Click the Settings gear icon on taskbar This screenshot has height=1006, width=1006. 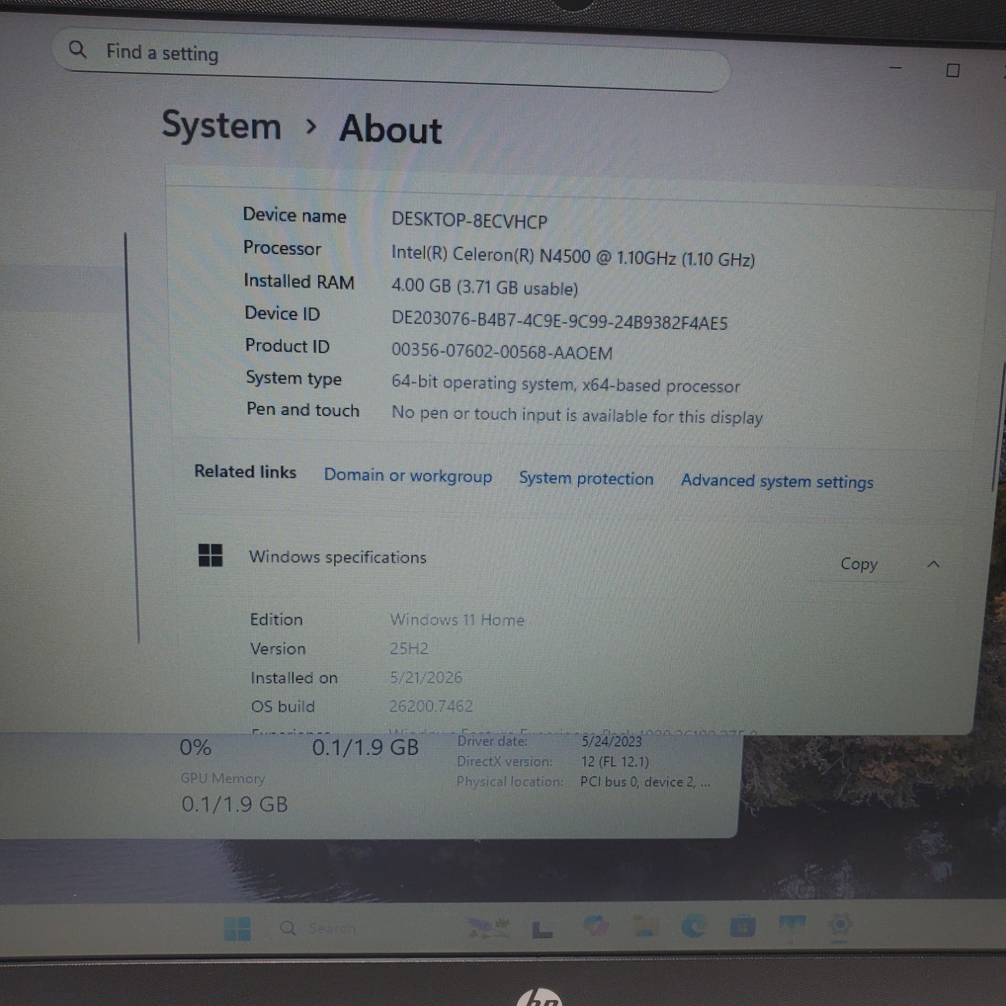(840, 926)
